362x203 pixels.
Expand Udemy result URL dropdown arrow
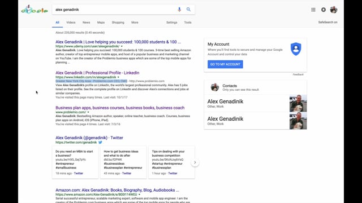[122, 46]
